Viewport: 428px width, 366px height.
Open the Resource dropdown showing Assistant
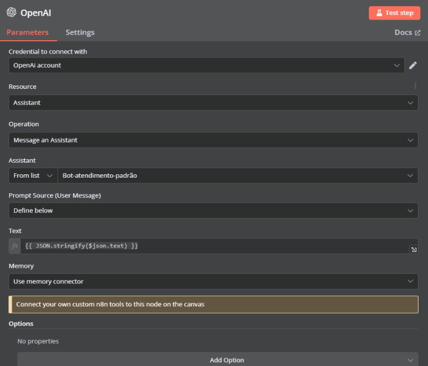[x=213, y=103]
